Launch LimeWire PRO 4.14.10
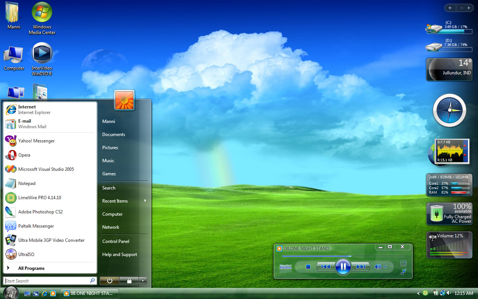This screenshot has height=299, width=478. point(50,198)
